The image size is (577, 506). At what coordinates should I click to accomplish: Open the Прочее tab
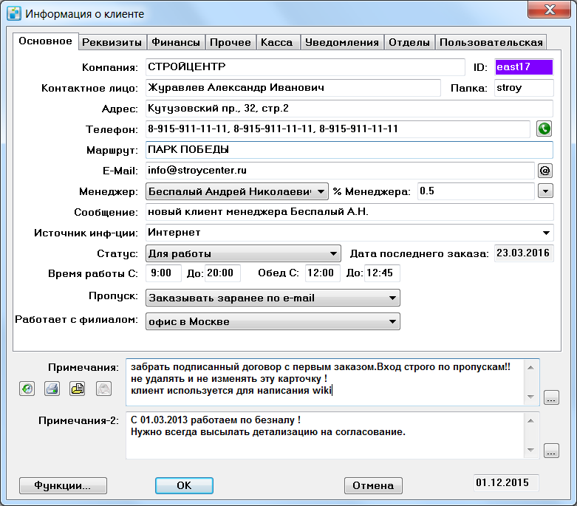click(231, 42)
